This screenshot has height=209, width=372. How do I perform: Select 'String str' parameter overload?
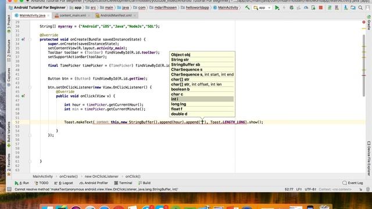click(x=202, y=59)
